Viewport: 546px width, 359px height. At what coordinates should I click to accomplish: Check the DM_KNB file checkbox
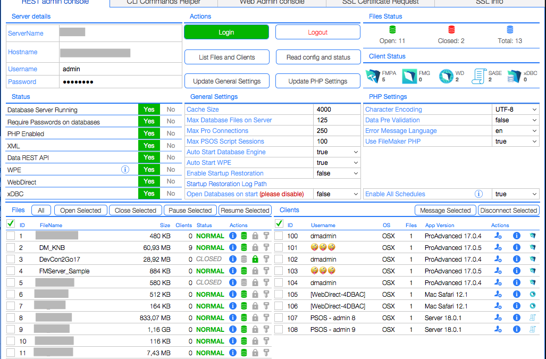[x=11, y=247]
